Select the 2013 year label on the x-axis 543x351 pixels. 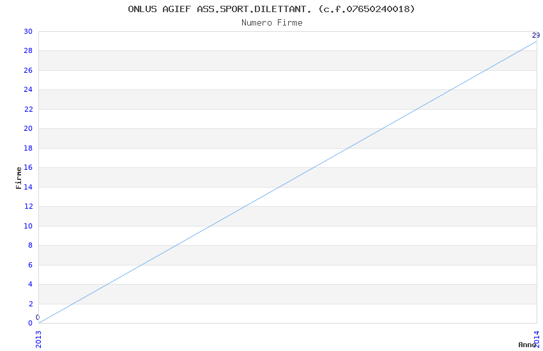click(38, 340)
